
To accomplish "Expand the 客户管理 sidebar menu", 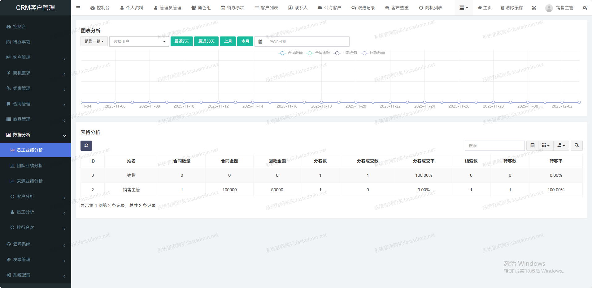I will 36,57.
